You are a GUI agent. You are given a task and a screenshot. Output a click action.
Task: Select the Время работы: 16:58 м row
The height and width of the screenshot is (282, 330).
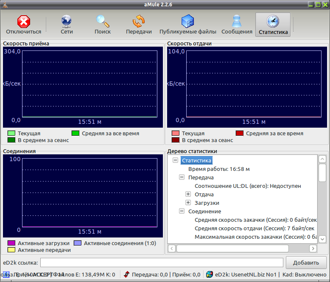point(219,169)
